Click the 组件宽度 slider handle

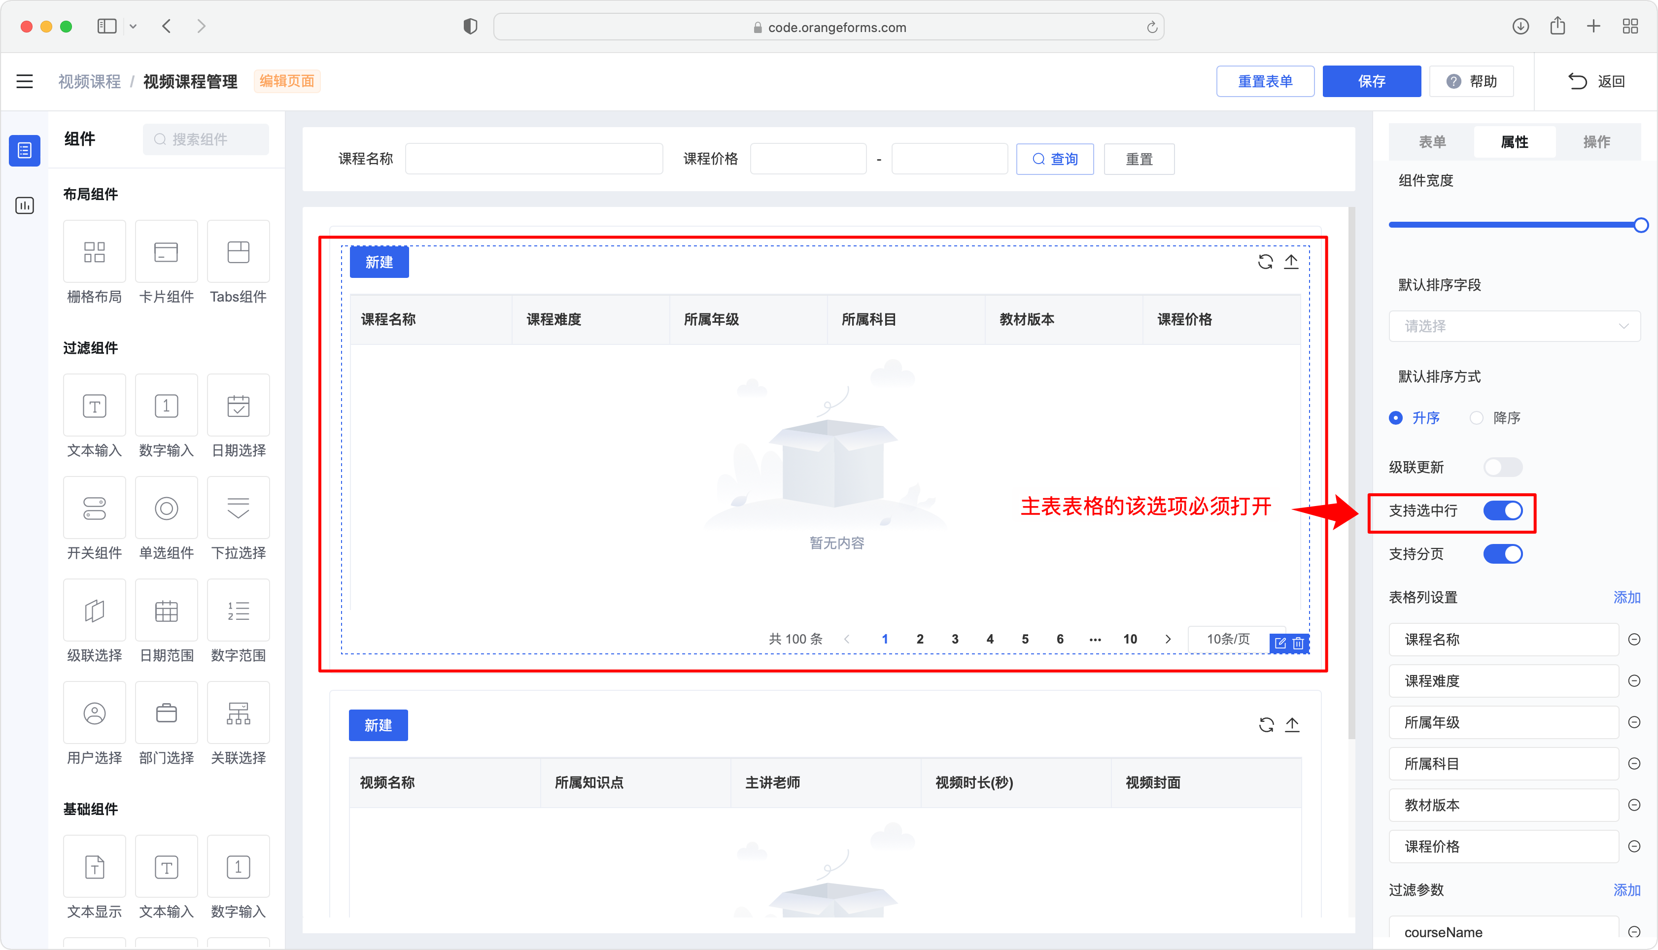click(x=1641, y=225)
